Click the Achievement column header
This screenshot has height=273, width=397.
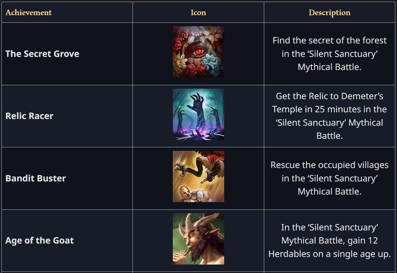coord(28,13)
